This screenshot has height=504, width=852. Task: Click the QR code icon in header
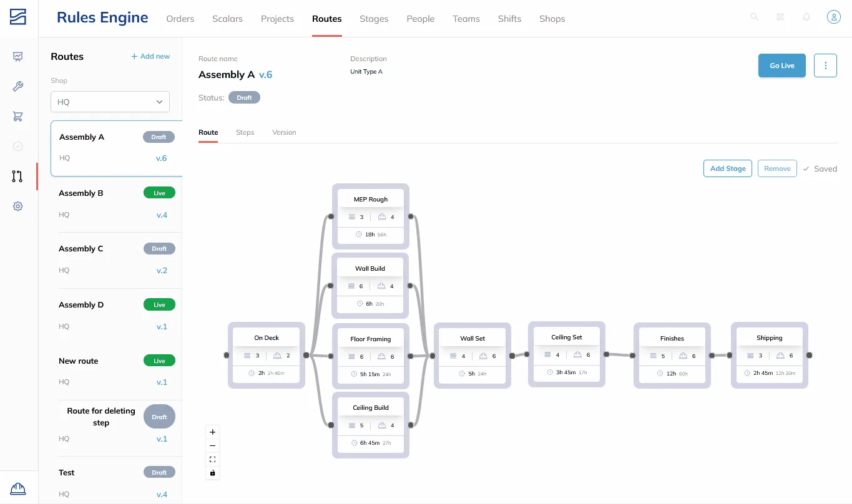(x=780, y=17)
